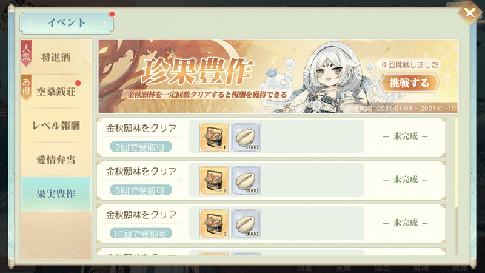This screenshot has width=485, height=273.
Task: Close the event window with X
Action: (469, 13)
